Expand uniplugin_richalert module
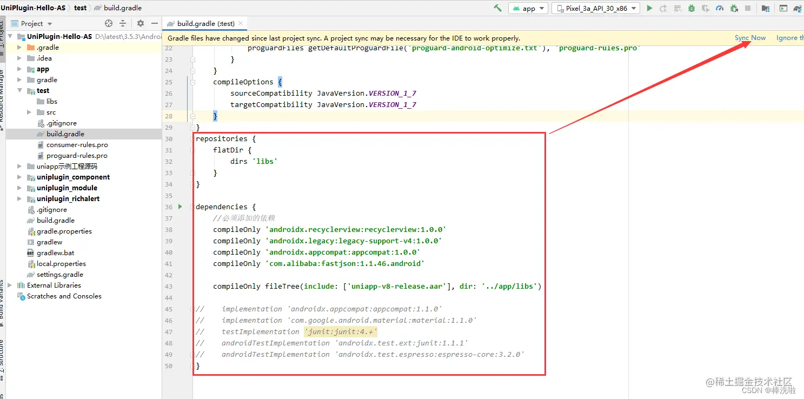The width and height of the screenshot is (804, 399). pyautogui.click(x=19, y=199)
